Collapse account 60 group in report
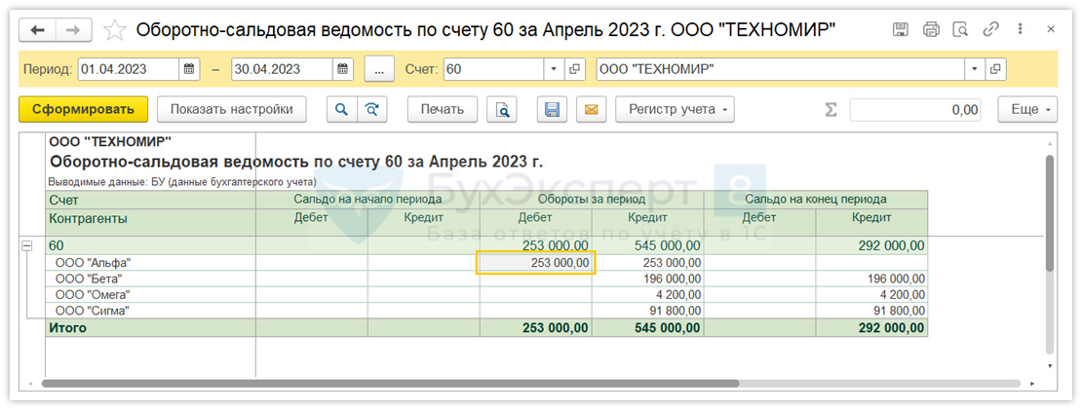Image resolution: width=1082 pixels, height=410 pixels. [26, 246]
